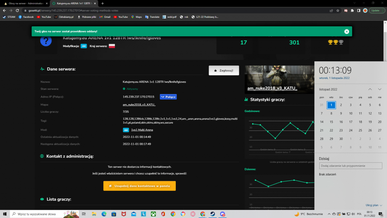Close the Głosy na serwer tab
The height and width of the screenshot is (218, 387).
(47, 3)
